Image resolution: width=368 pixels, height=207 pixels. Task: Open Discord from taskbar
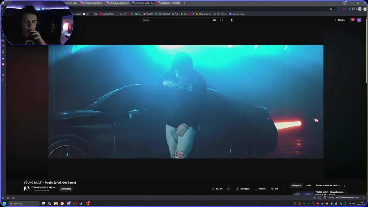69,204
